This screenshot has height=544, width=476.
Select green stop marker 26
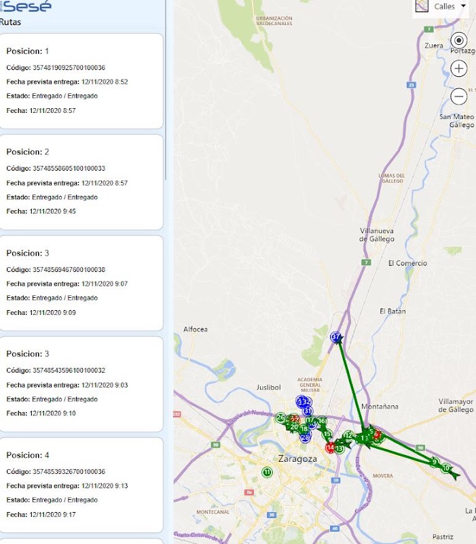[x=280, y=418]
